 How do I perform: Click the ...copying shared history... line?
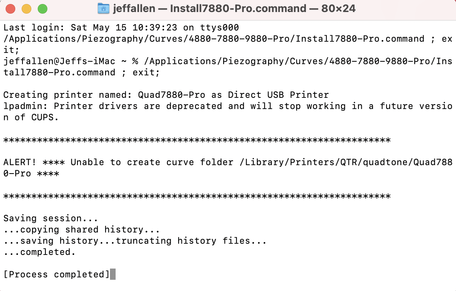(82, 230)
